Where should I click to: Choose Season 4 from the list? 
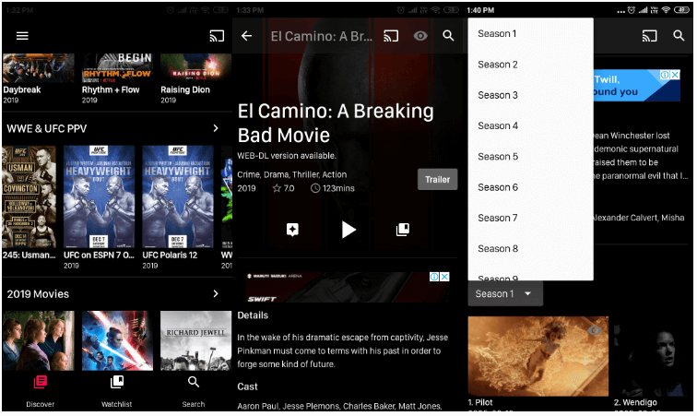pos(530,126)
